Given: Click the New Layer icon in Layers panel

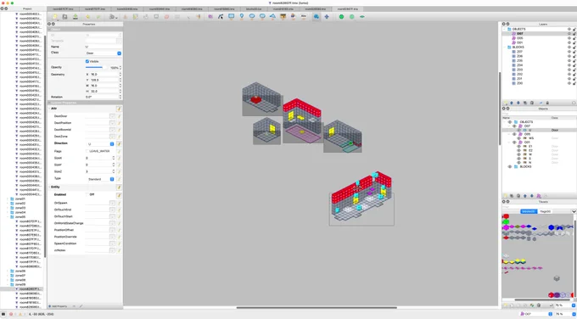Looking at the screenshot, I should click(505, 103).
